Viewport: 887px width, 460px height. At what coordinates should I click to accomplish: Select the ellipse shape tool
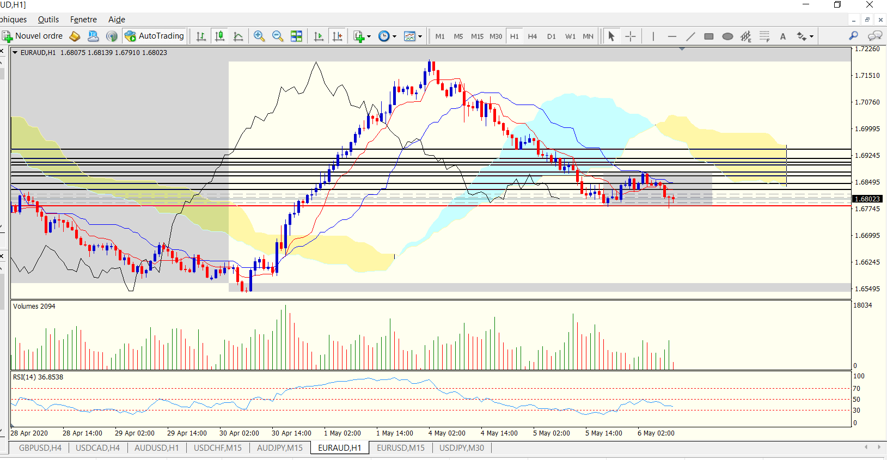(x=727, y=36)
